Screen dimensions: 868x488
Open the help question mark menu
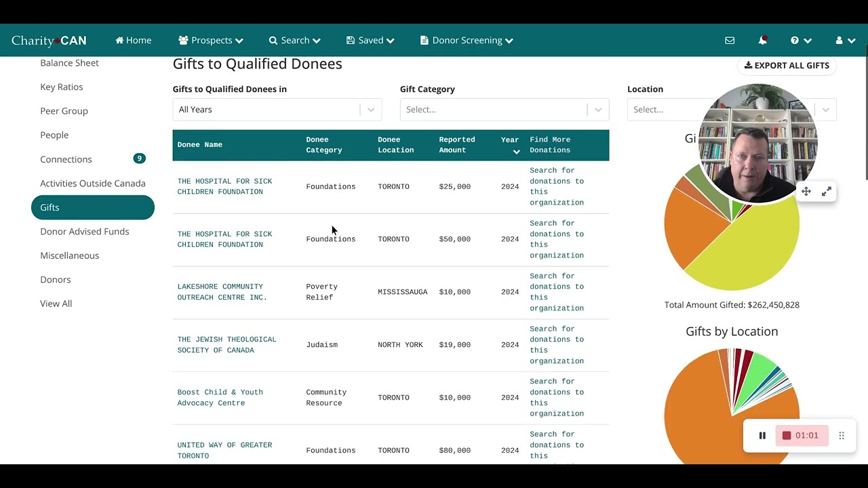click(x=801, y=41)
